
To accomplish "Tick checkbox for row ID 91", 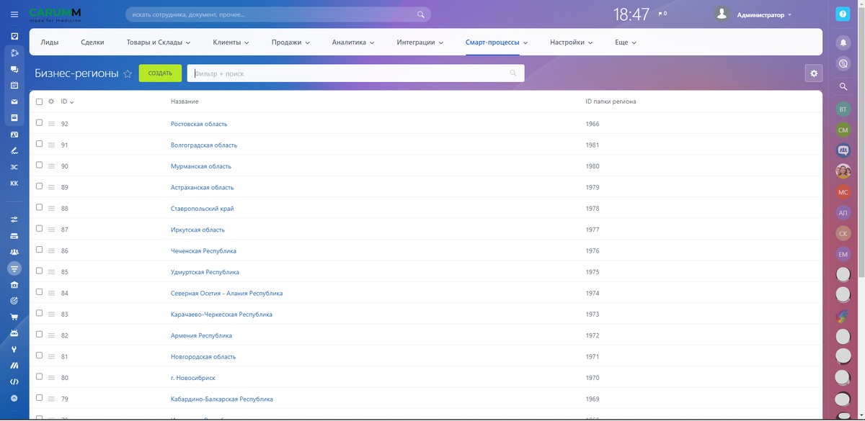I will (x=39, y=144).
